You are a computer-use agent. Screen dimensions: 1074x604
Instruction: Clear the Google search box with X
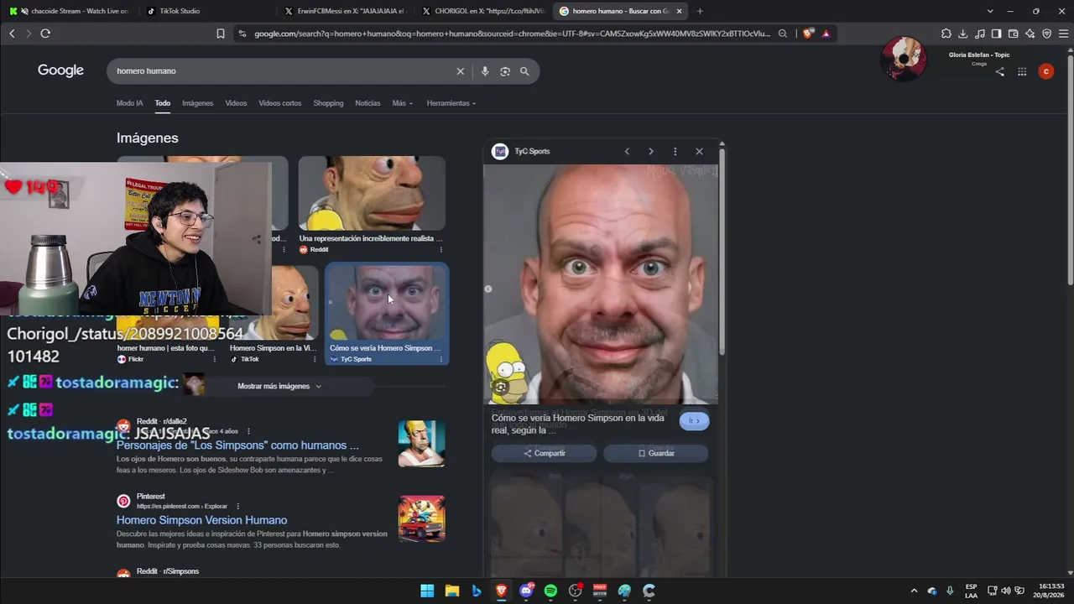460,71
